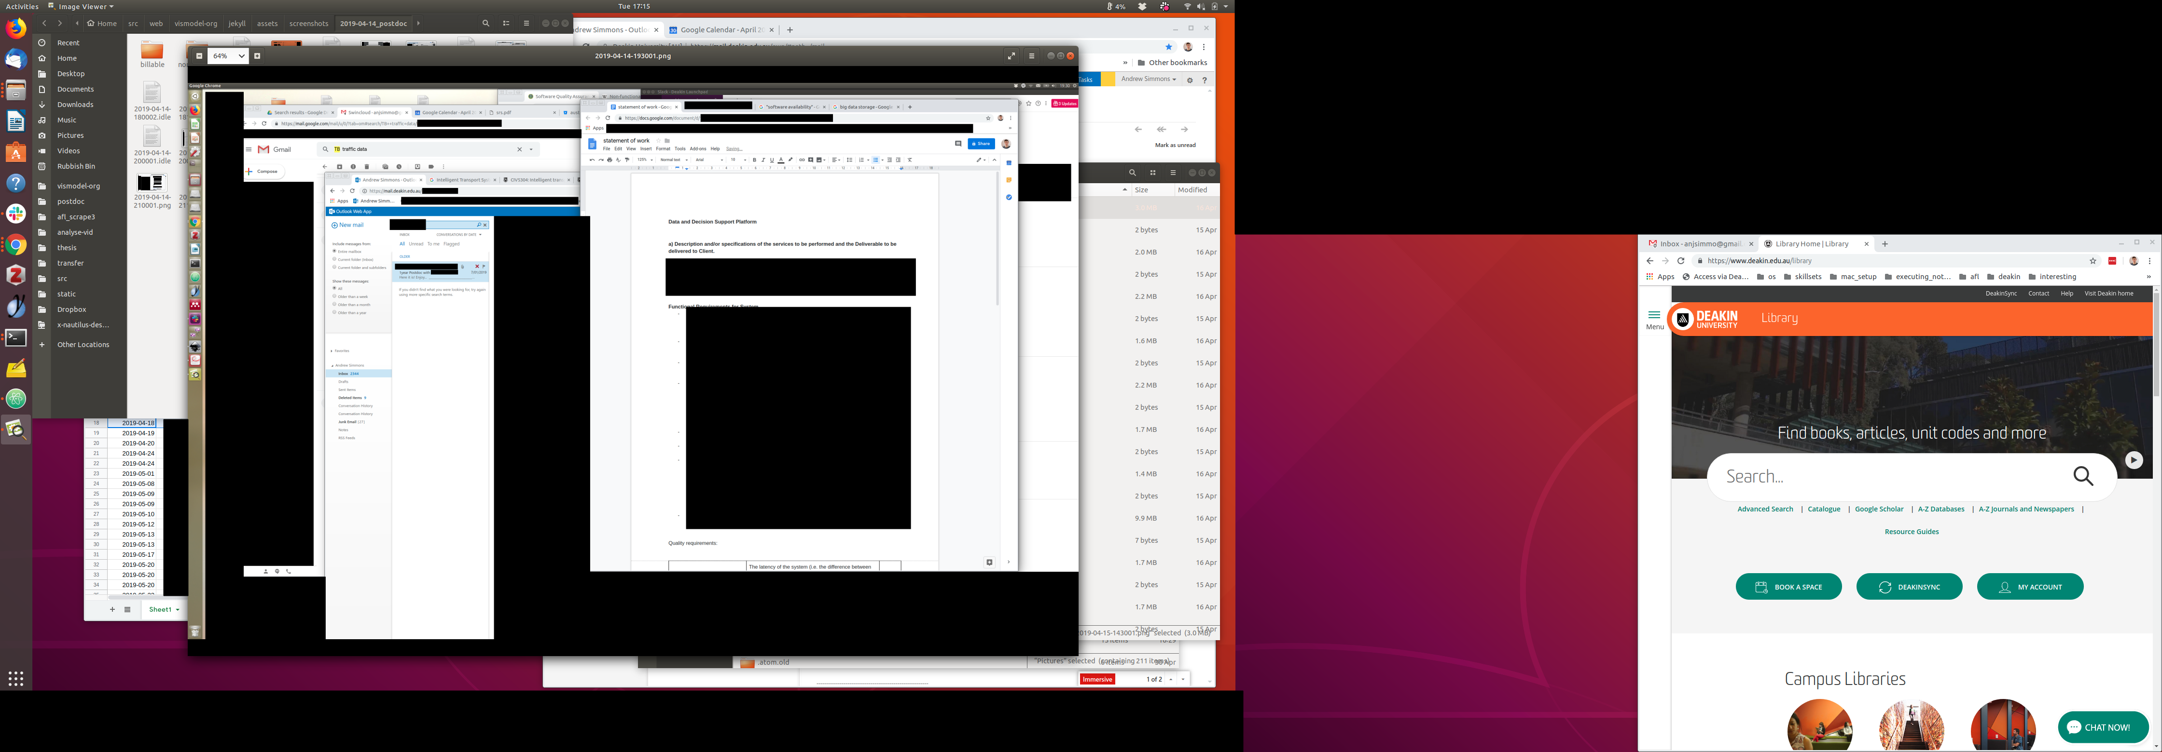Viewport: 2162px width, 752px height.
Task: Click the Library page magnifier search icon
Action: 2083,476
